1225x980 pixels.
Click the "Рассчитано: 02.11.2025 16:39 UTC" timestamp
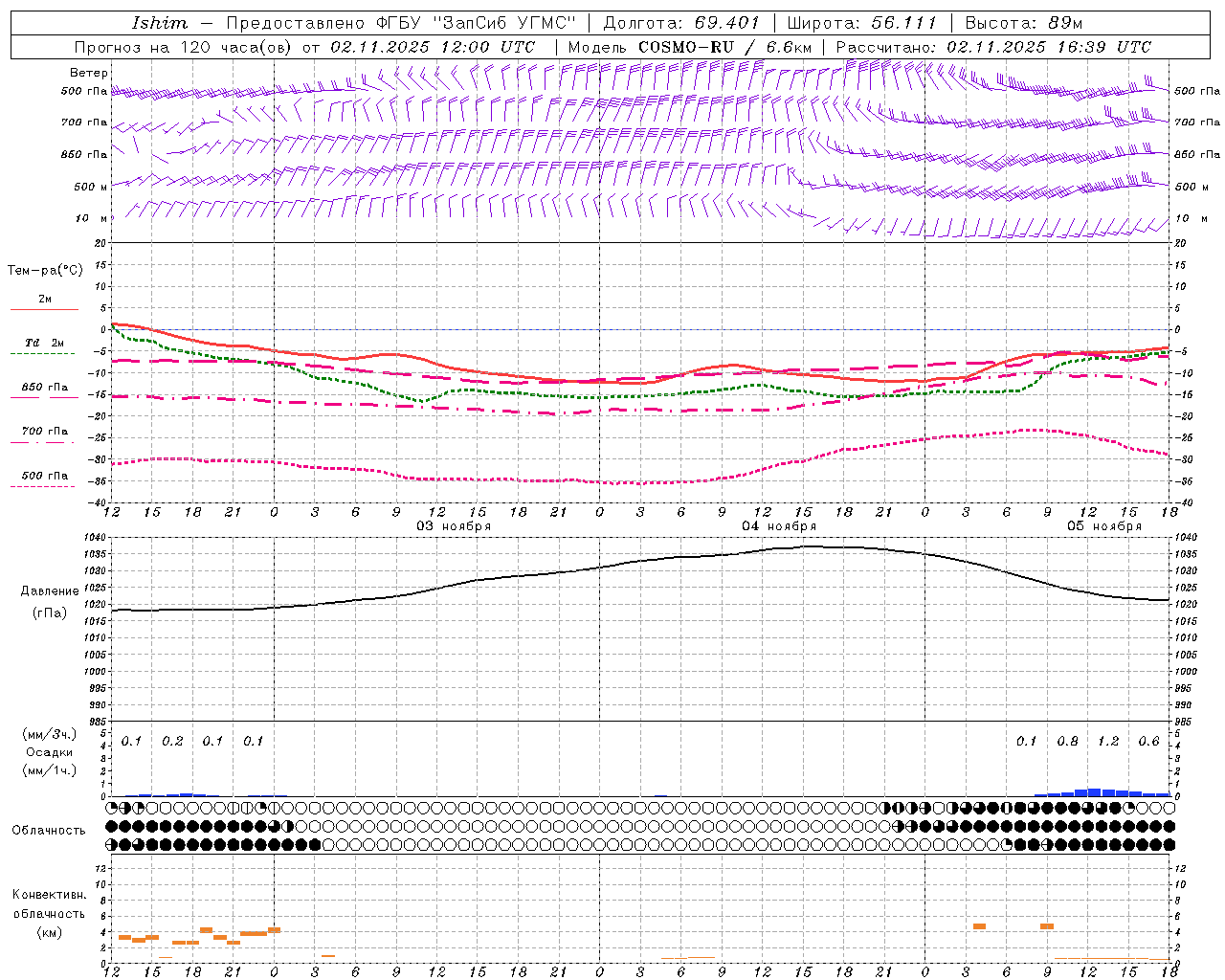(993, 47)
